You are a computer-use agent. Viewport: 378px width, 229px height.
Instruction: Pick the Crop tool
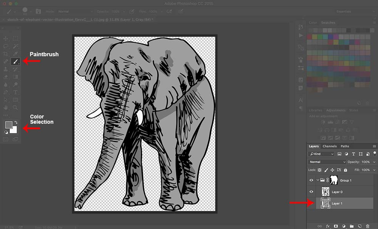point(6,54)
